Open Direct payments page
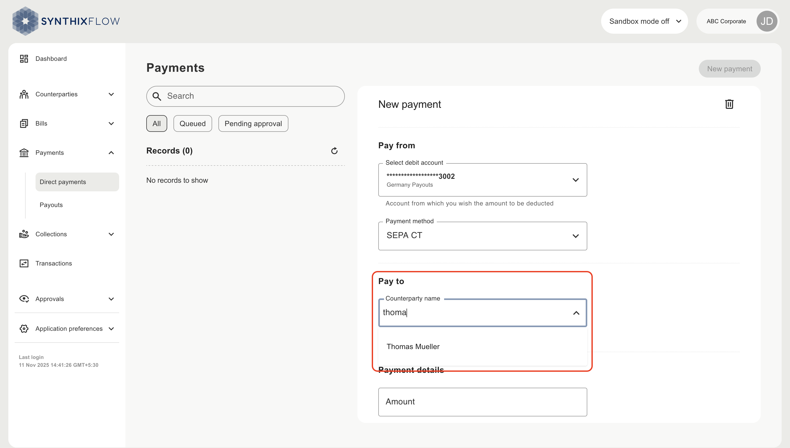This screenshot has width=790, height=448. pos(77,182)
